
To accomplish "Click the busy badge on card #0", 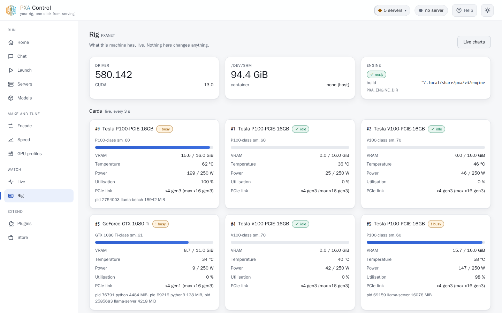I will point(165,129).
